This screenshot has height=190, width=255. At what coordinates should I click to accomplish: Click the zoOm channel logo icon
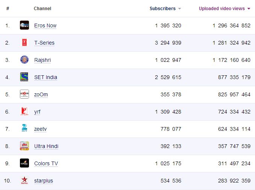[x=24, y=94]
